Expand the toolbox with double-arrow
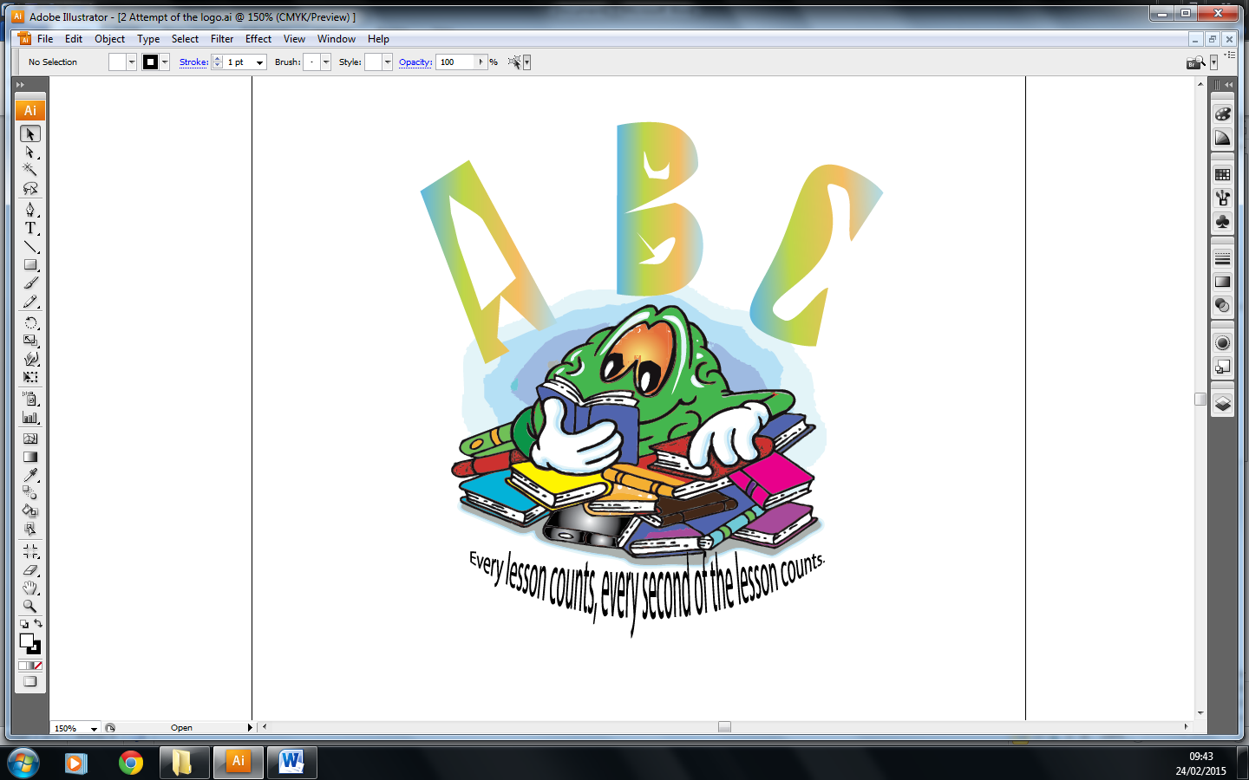1249x780 pixels. pyautogui.click(x=20, y=85)
